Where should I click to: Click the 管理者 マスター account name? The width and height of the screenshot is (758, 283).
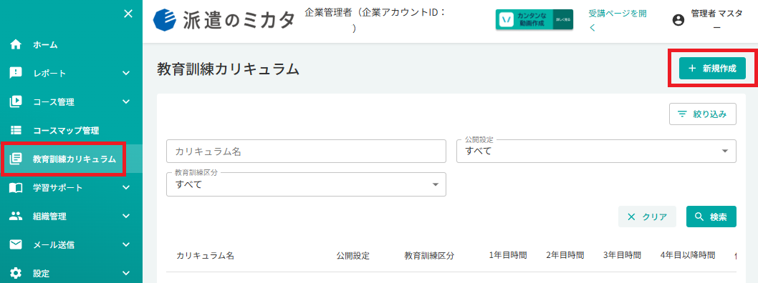[x=716, y=20]
